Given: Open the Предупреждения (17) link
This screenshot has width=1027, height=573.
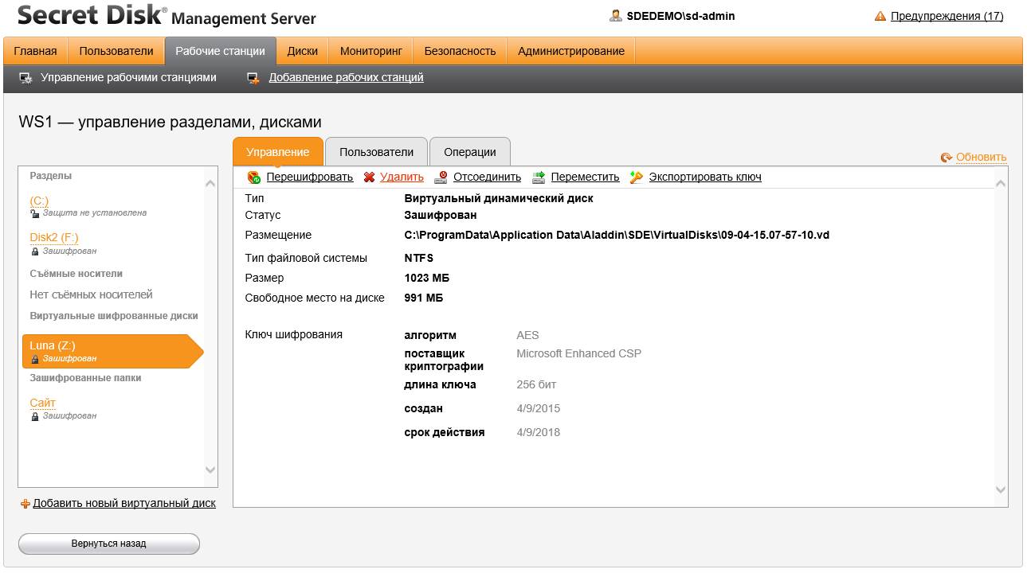Looking at the screenshot, I should (x=947, y=16).
